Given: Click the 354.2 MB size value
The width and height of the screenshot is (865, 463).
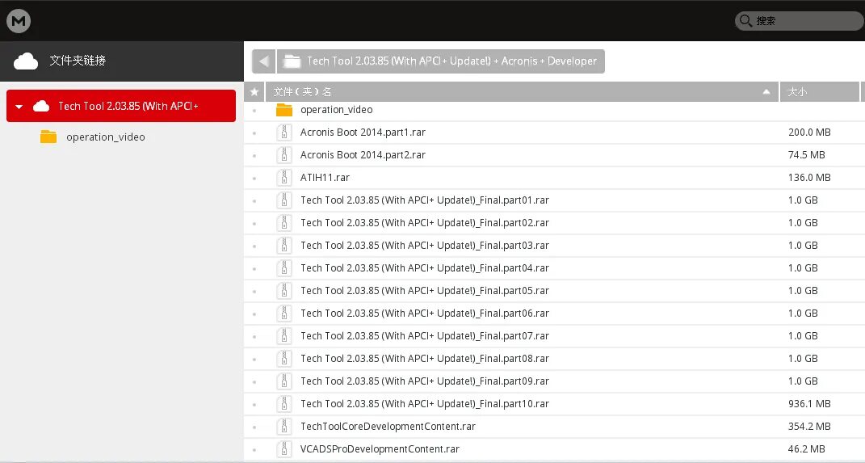Looking at the screenshot, I should [809, 427].
